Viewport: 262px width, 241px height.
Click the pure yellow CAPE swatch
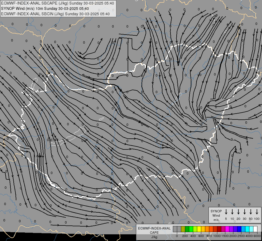[x=199, y=229]
